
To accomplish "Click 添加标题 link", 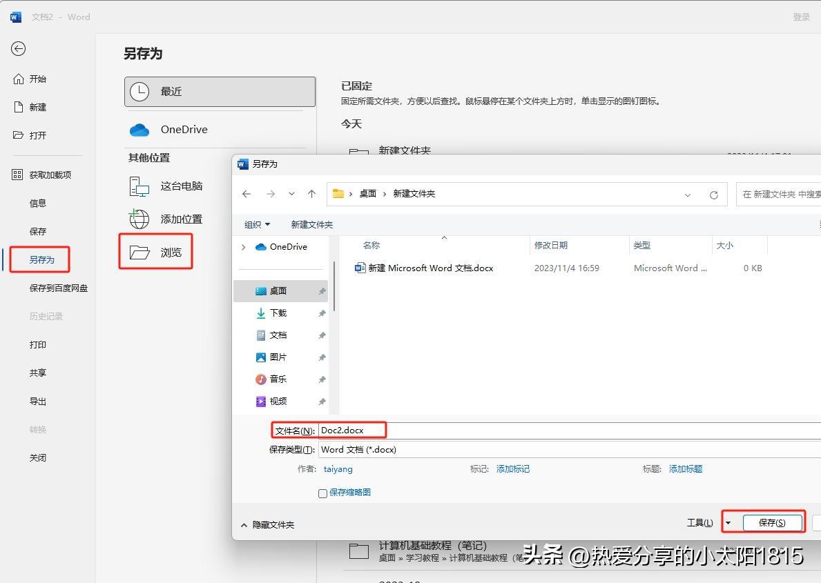I will (x=686, y=469).
